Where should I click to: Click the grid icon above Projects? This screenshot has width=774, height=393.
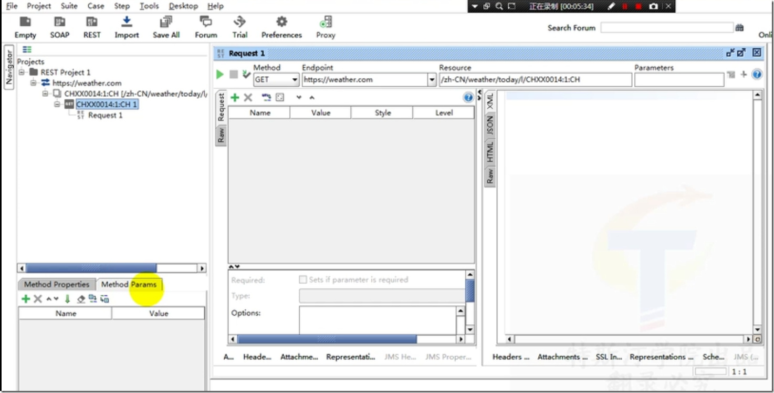[x=27, y=49]
